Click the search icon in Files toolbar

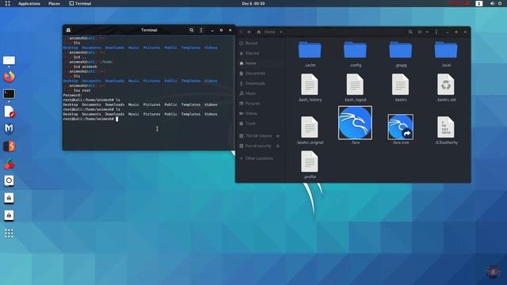tap(410, 32)
